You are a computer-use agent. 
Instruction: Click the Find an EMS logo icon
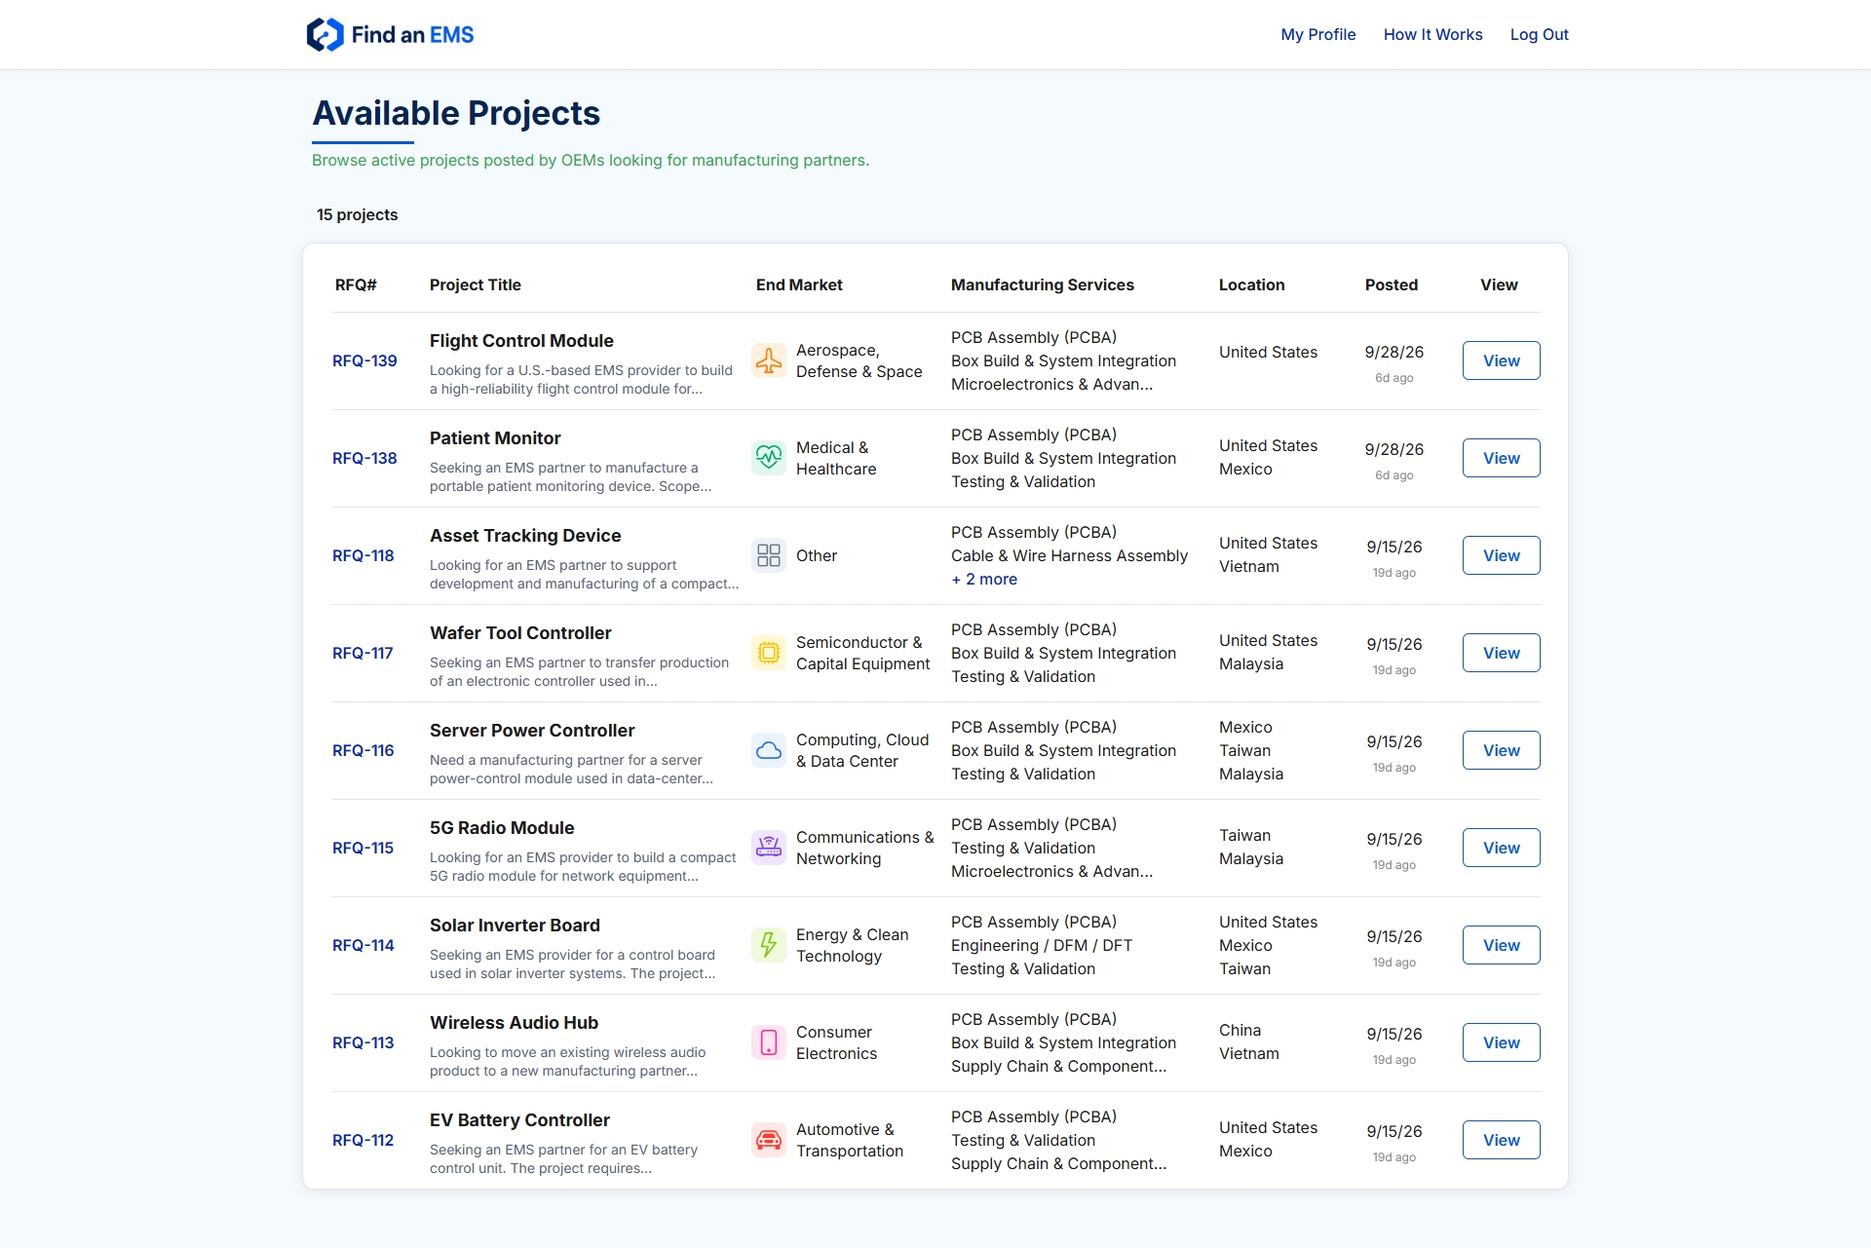point(325,35)
